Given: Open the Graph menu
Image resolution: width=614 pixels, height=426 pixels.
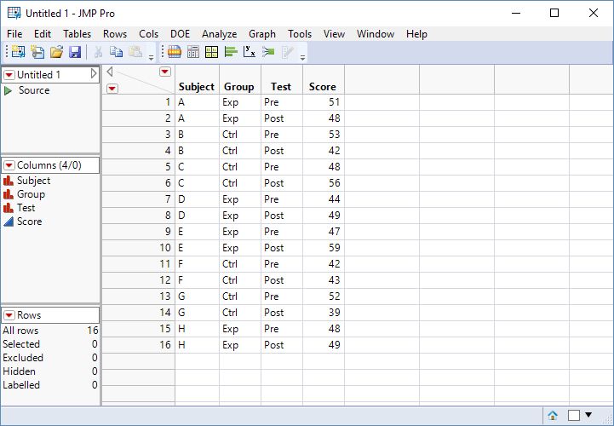Looking at the screenshot, I should point(262,34).
